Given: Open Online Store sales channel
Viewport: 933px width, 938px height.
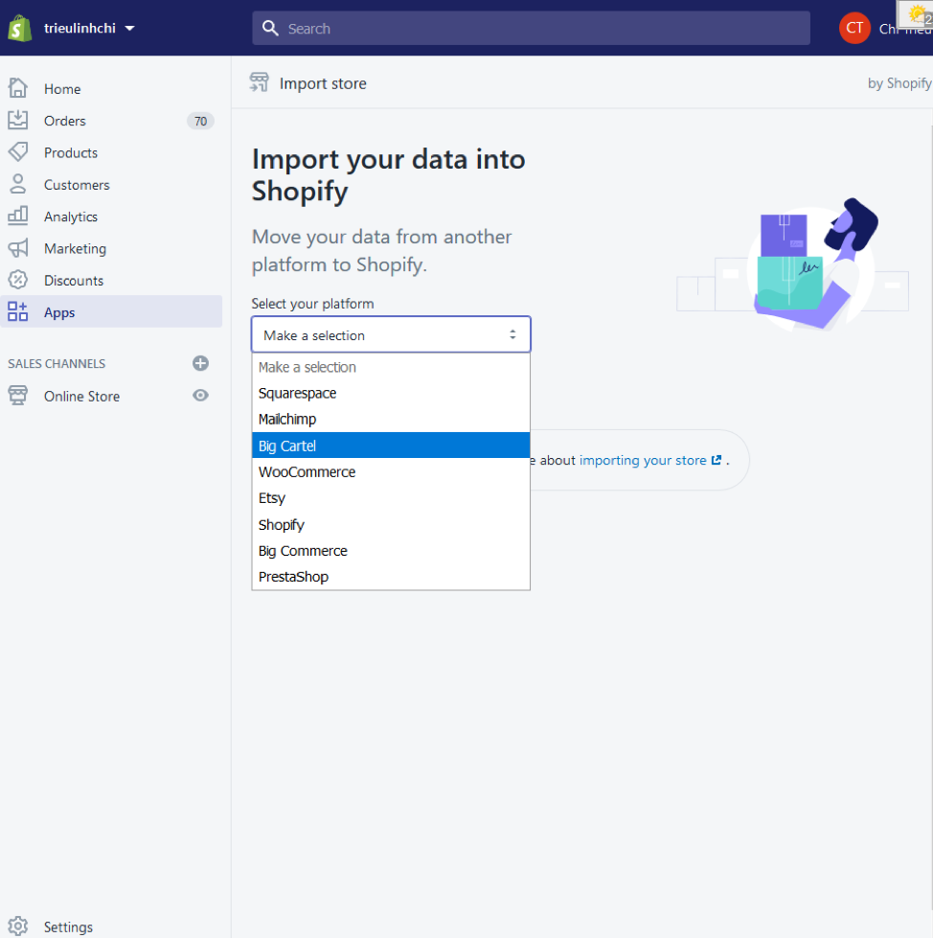Looking at the screenshot, I should pos(81,396).
